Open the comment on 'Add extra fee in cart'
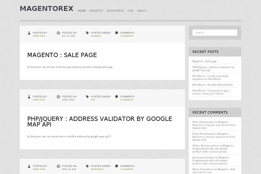261x174 pixels. pyautogui.click(x=214, y=171)
